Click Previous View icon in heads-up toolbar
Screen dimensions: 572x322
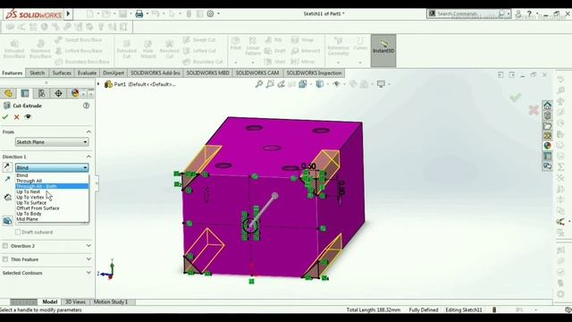(281, 84)
